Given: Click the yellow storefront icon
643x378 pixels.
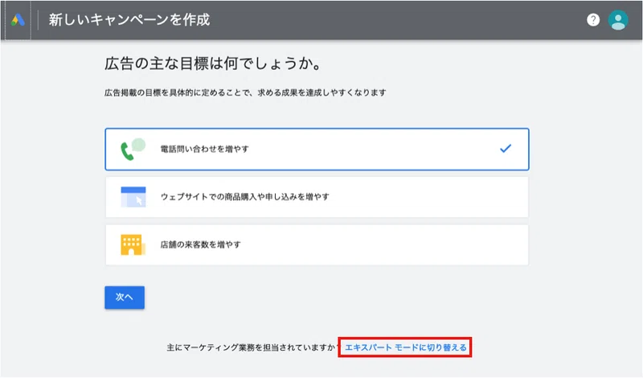Looking at the screenshot, I should coord(133,244).
